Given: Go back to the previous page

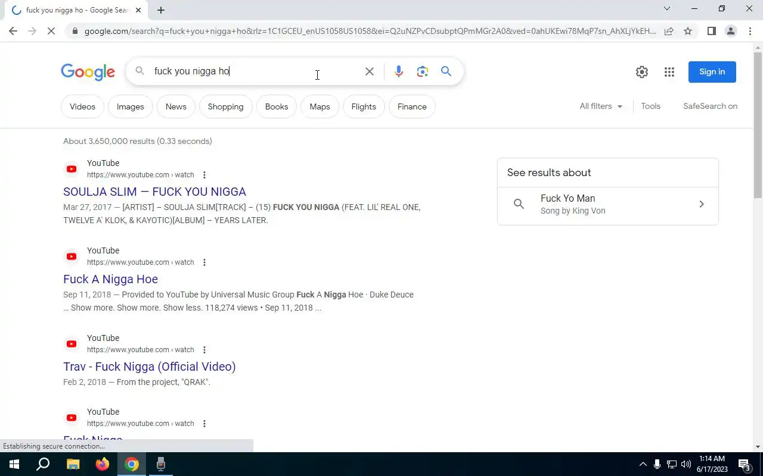Looking at the screenshot, I should pyautogui.click(x=13, y=31).
